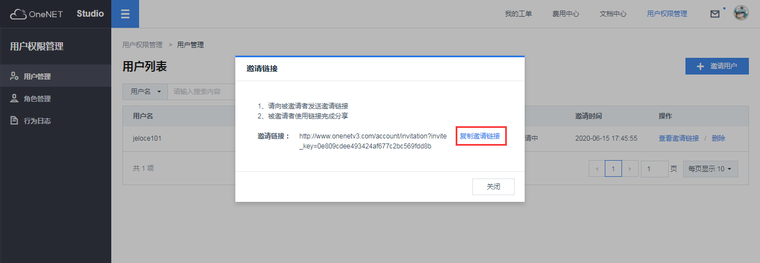Open the mail notifications icon
Screen dimensions: 760x263
pos(715,14)
